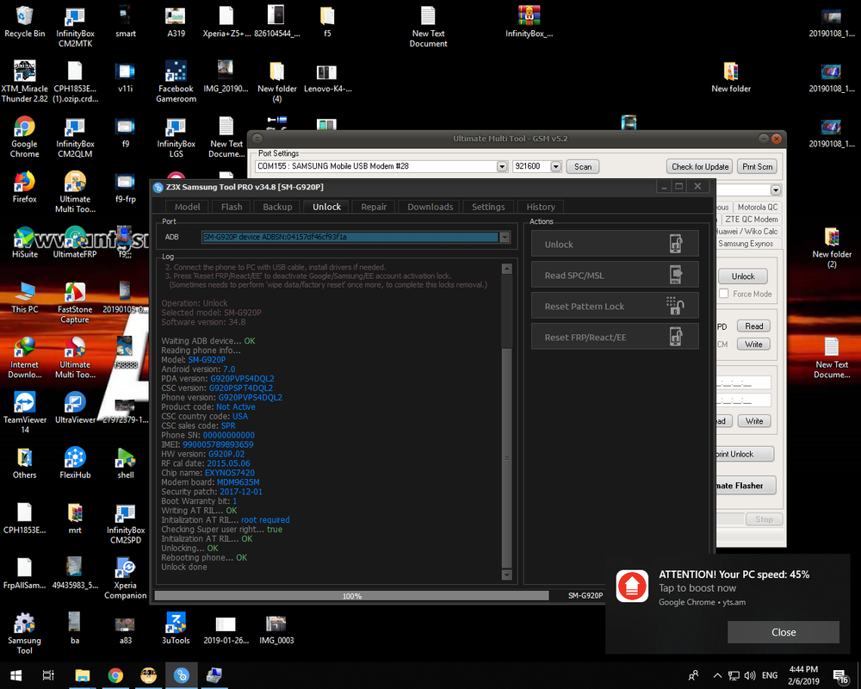Open volume control in system tray

click(x=750, y=675)
